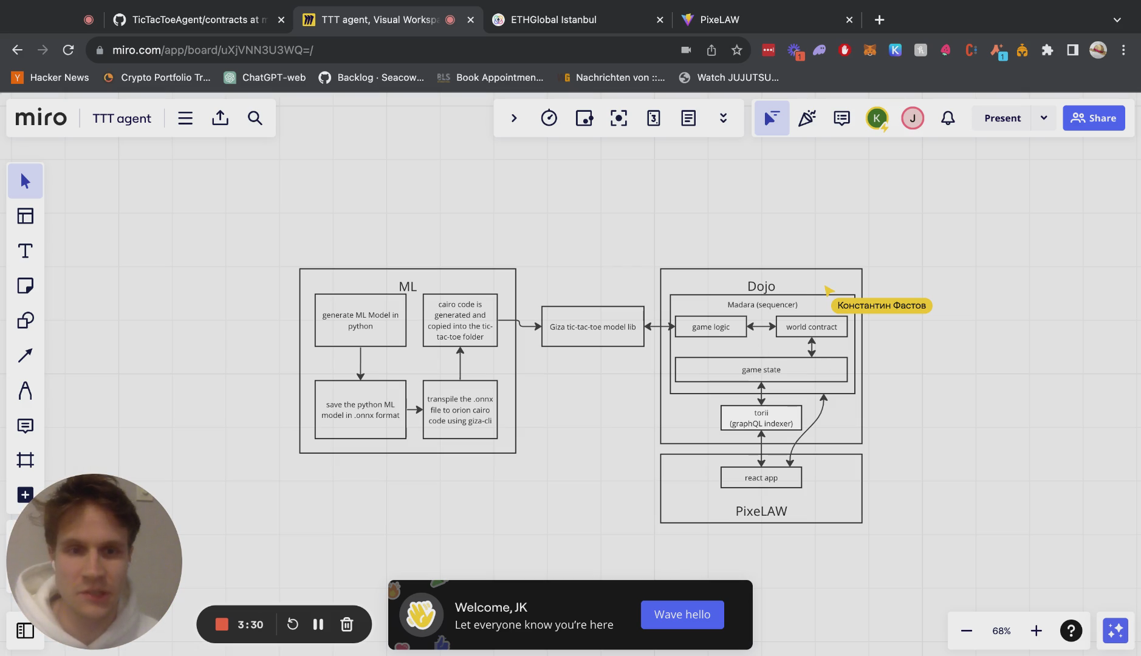The height and width of the screenshot is (656, 1141).
Task: Open more apps plus button in sidebar
Action: coord(25,494)
